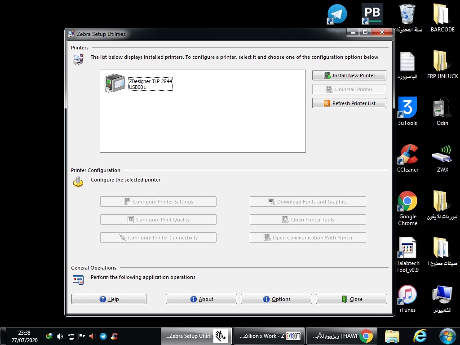Screen dimensions: 460x345
Task: Click the volume speaker tray icon
Action: tap(60, 336)
